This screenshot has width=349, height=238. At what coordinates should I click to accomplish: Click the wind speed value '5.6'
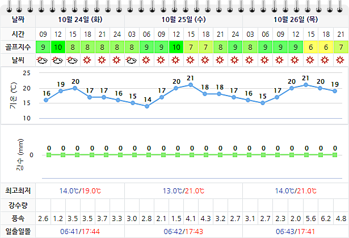click(311, 219)
